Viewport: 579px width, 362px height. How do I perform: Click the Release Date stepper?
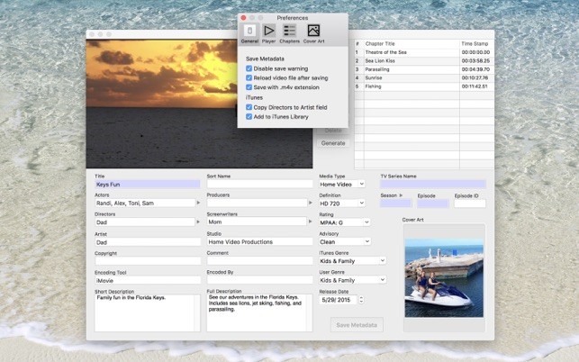360,300
